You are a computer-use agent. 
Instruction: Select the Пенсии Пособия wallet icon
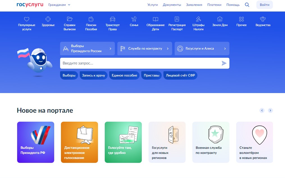[91, 19]
